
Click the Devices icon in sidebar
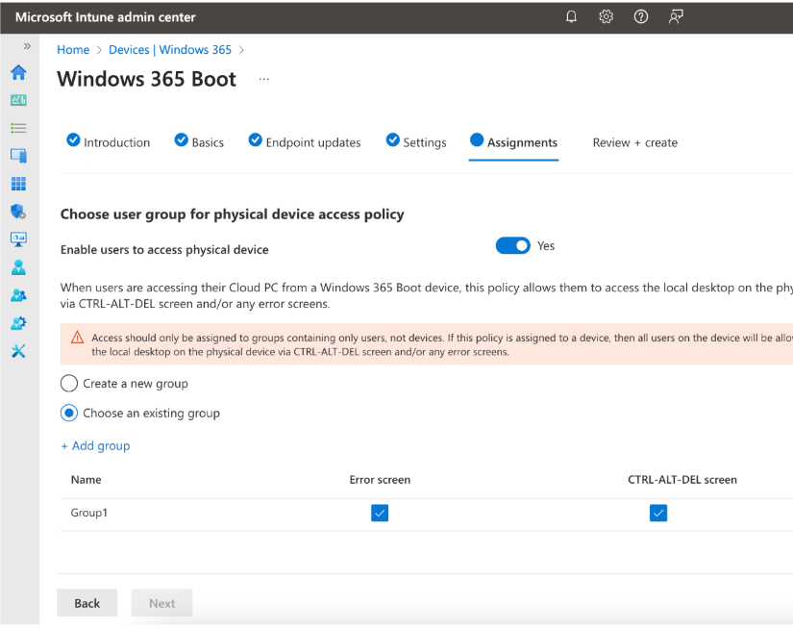point(18,156)
